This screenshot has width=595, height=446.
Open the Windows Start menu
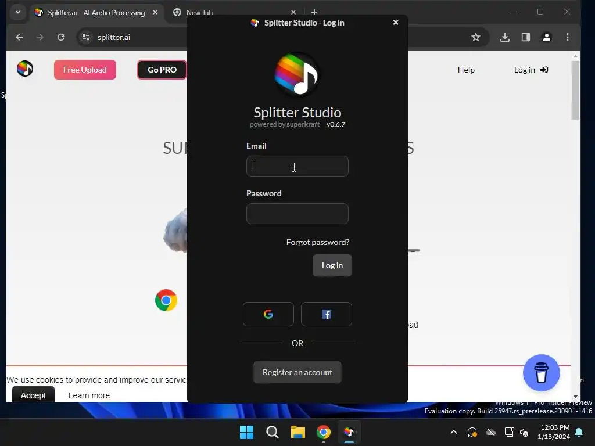click(246, 432)
